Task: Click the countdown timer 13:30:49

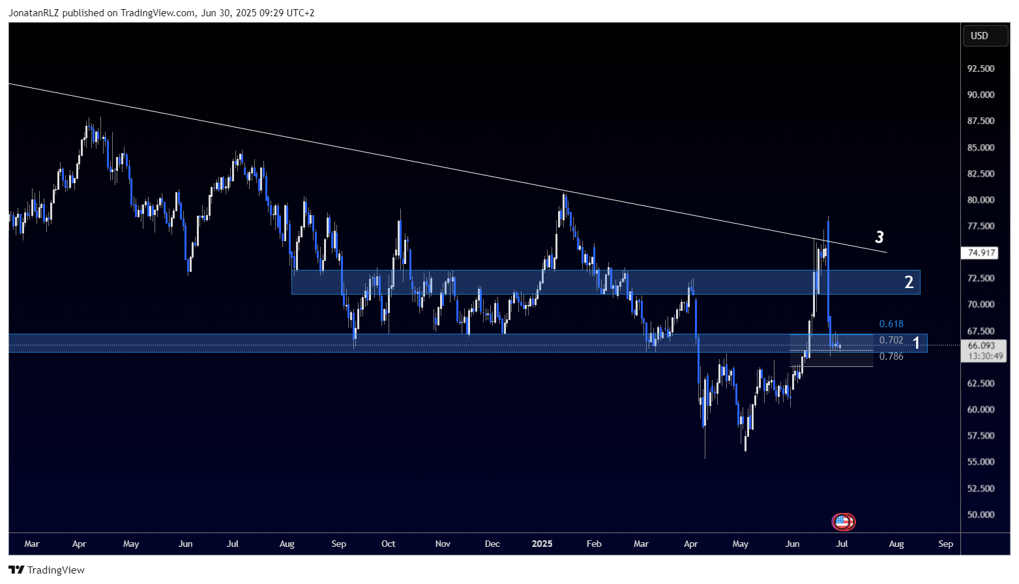Action: pyautogui.click(x=985, y=357)
